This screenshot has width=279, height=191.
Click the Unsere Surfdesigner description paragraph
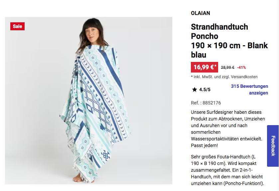[228, 129]
